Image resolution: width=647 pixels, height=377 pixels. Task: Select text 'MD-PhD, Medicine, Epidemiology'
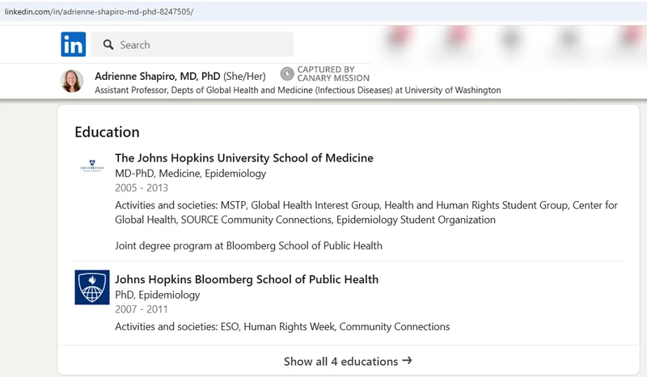191,174
